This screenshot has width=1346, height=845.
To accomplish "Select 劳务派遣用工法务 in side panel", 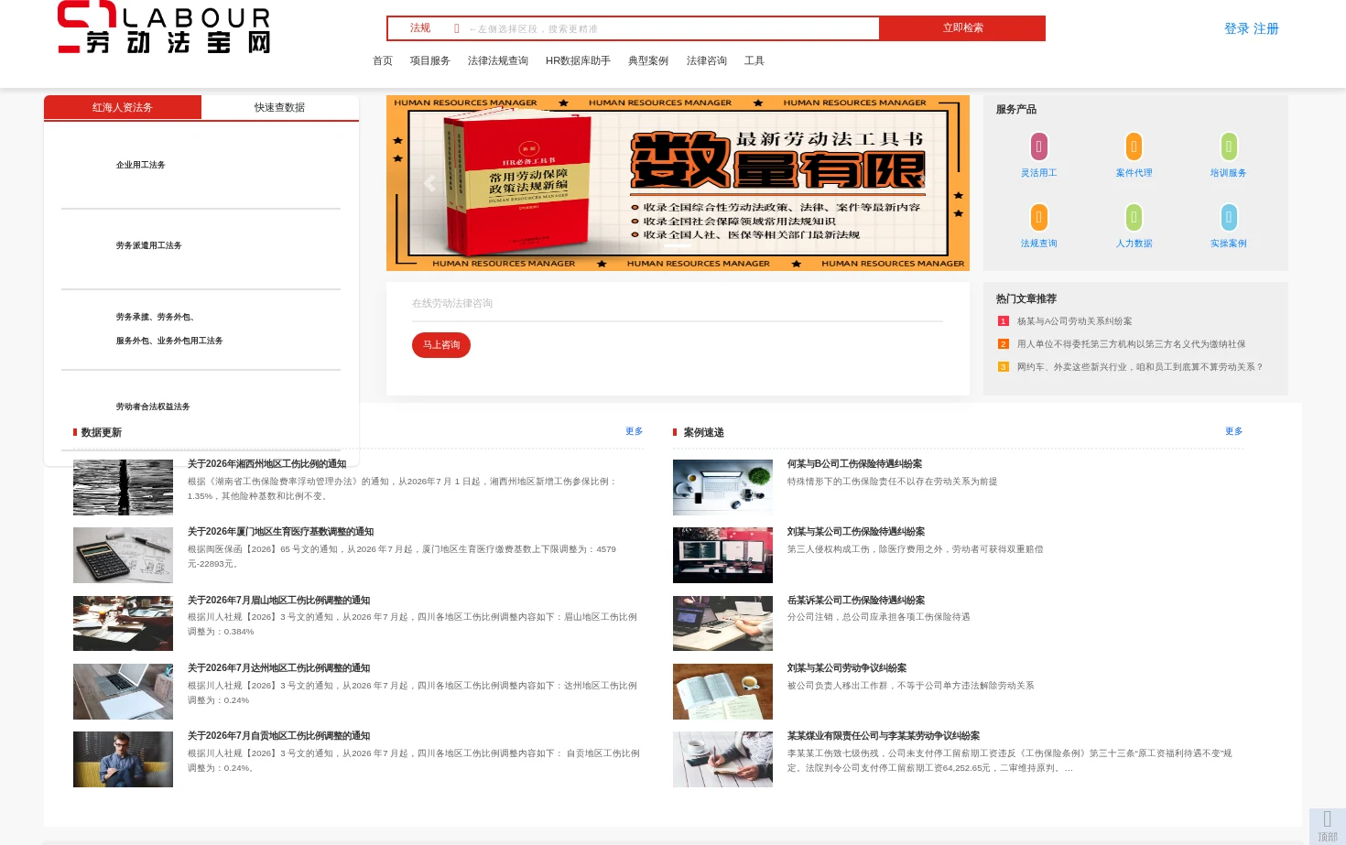I will point(149,245).
